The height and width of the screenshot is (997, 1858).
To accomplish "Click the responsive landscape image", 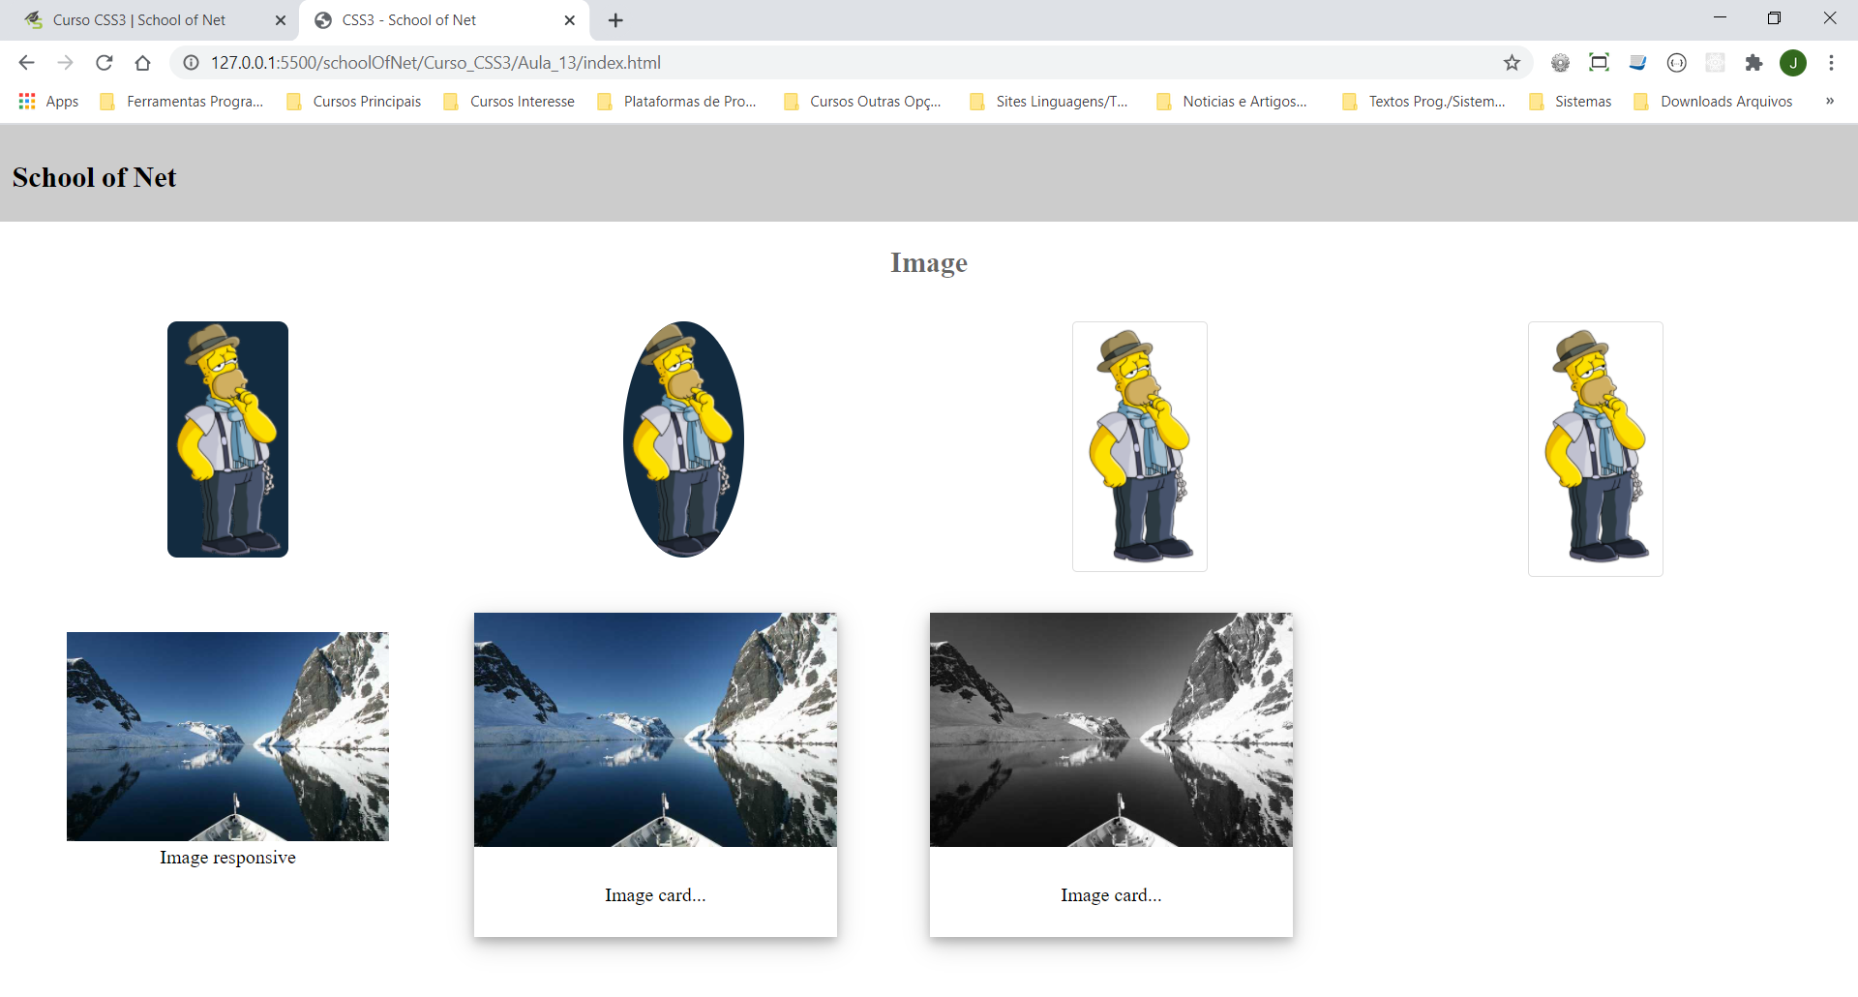I will 227,737.
